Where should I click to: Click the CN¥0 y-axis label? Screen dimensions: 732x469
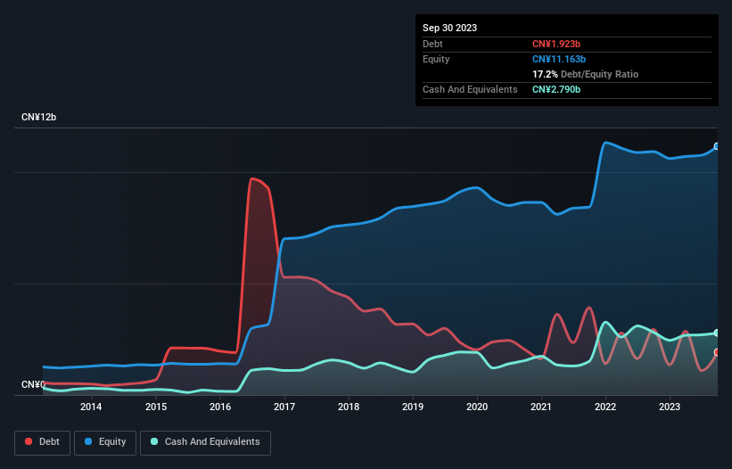click(33, 384)
